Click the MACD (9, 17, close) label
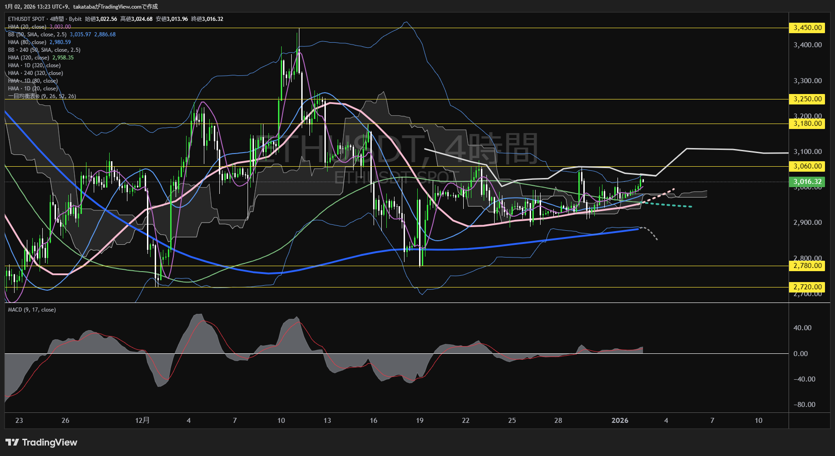Viewport: 835px width, 456px height. click(32, 310)
